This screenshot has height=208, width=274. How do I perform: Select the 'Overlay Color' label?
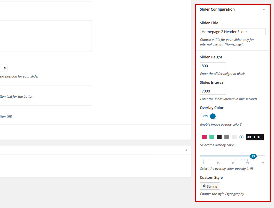(212, 108)
